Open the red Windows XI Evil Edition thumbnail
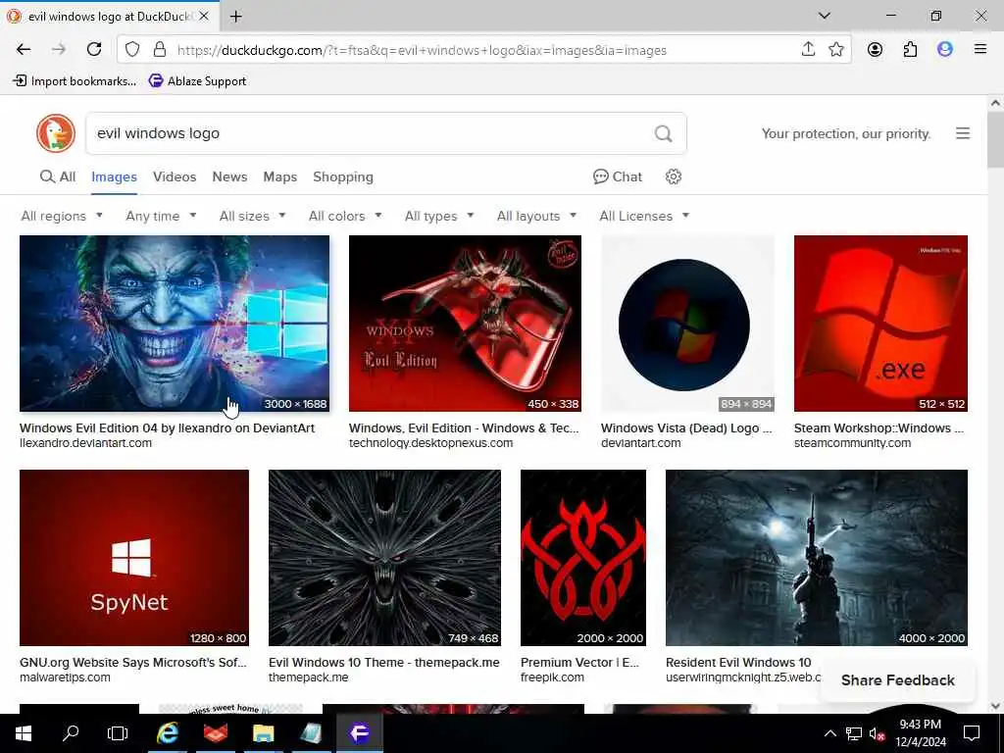1004x753 pixels. (x=465, y=324)
